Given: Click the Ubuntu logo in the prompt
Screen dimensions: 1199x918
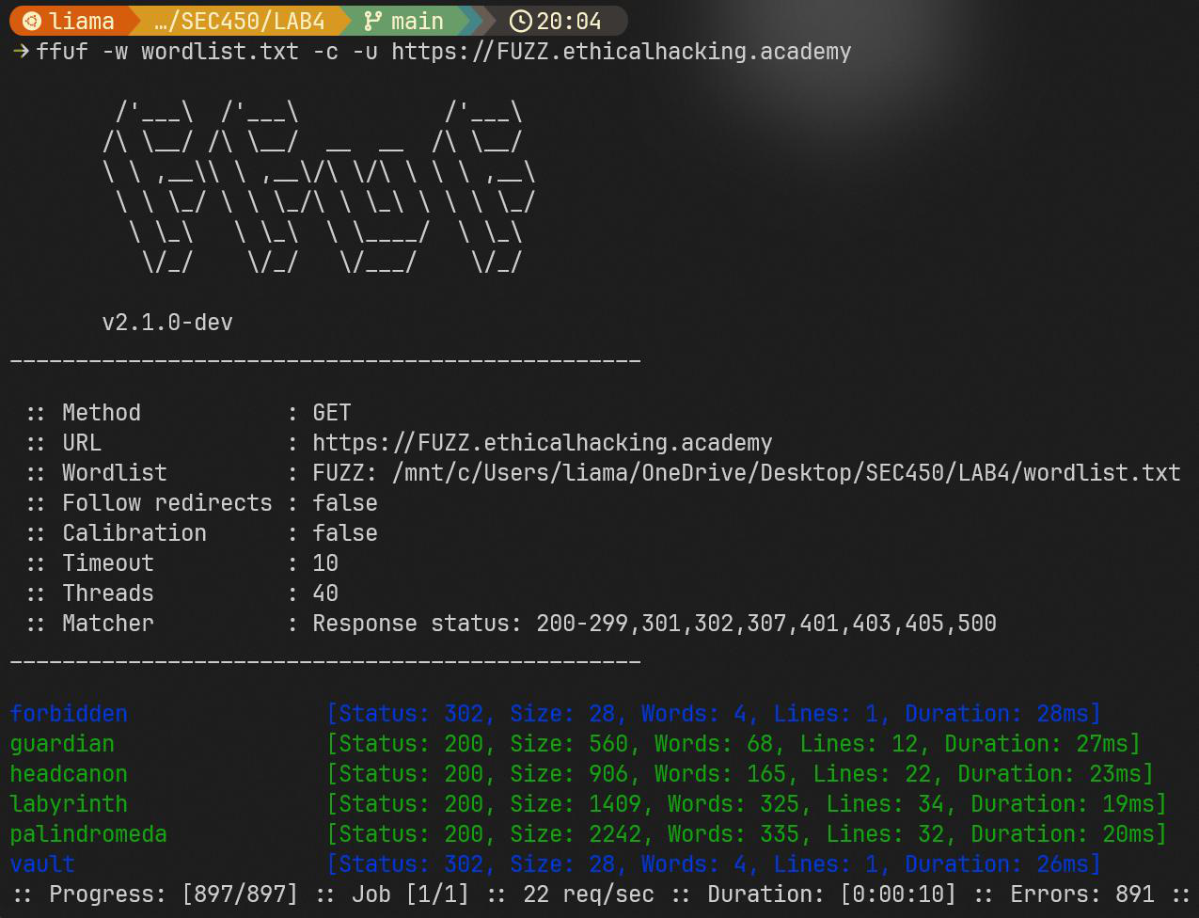Looking at the screenshot, I should tap(31, 21).
